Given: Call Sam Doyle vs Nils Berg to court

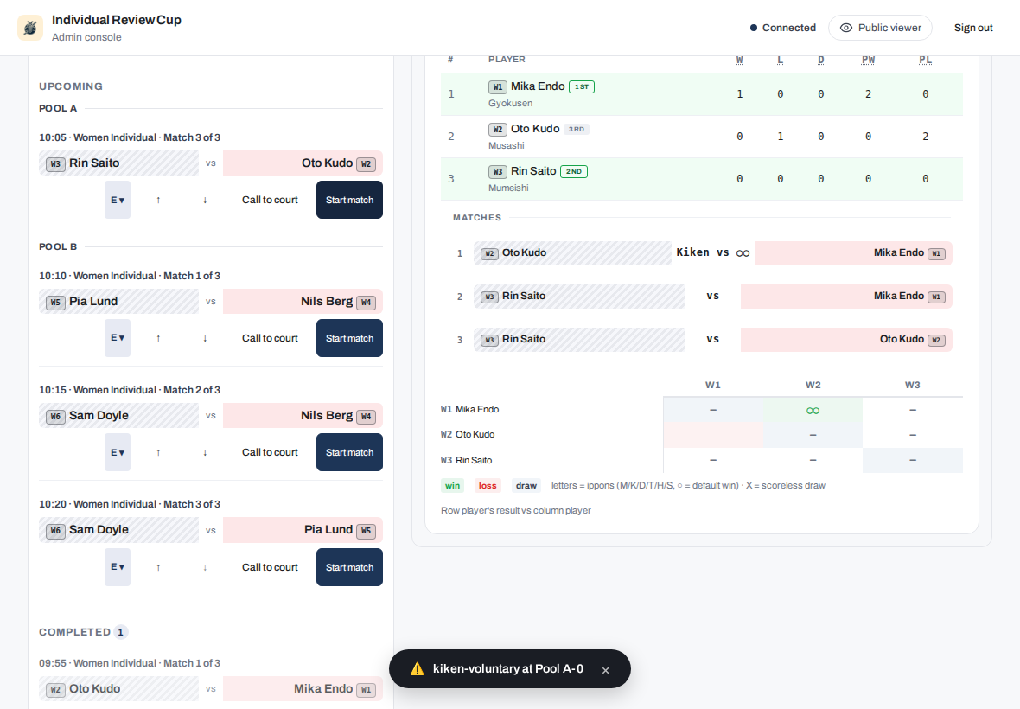Looking at the screenshot, I should tap(270, 452).
